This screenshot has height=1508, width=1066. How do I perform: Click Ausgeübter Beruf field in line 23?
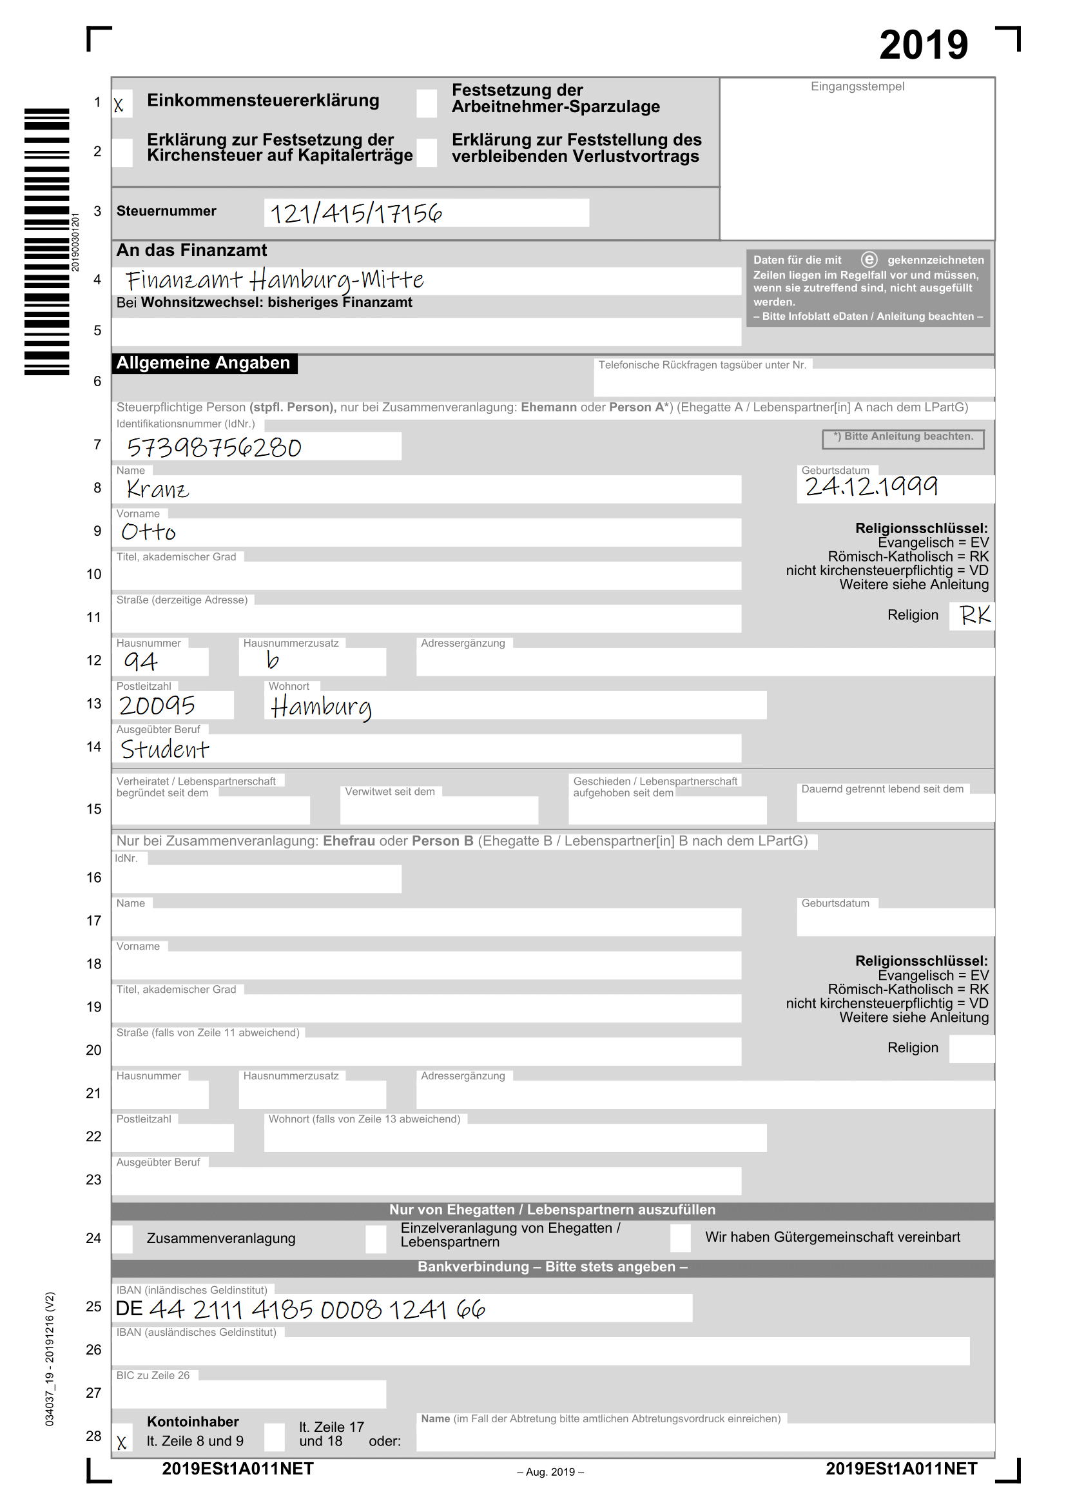click(x=427, y=1182)
